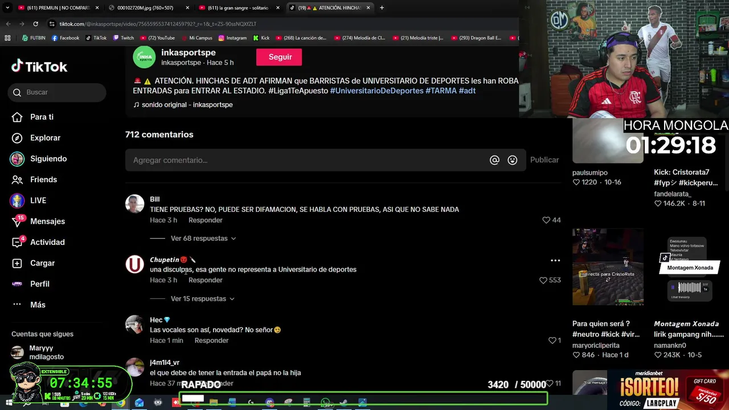Like j4m1l4_vr's comment heart

point(549,383)
